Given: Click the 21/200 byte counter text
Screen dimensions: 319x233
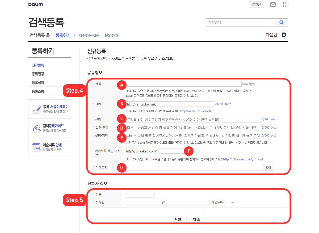Looking at the screenshot, I should click(223, 104).
